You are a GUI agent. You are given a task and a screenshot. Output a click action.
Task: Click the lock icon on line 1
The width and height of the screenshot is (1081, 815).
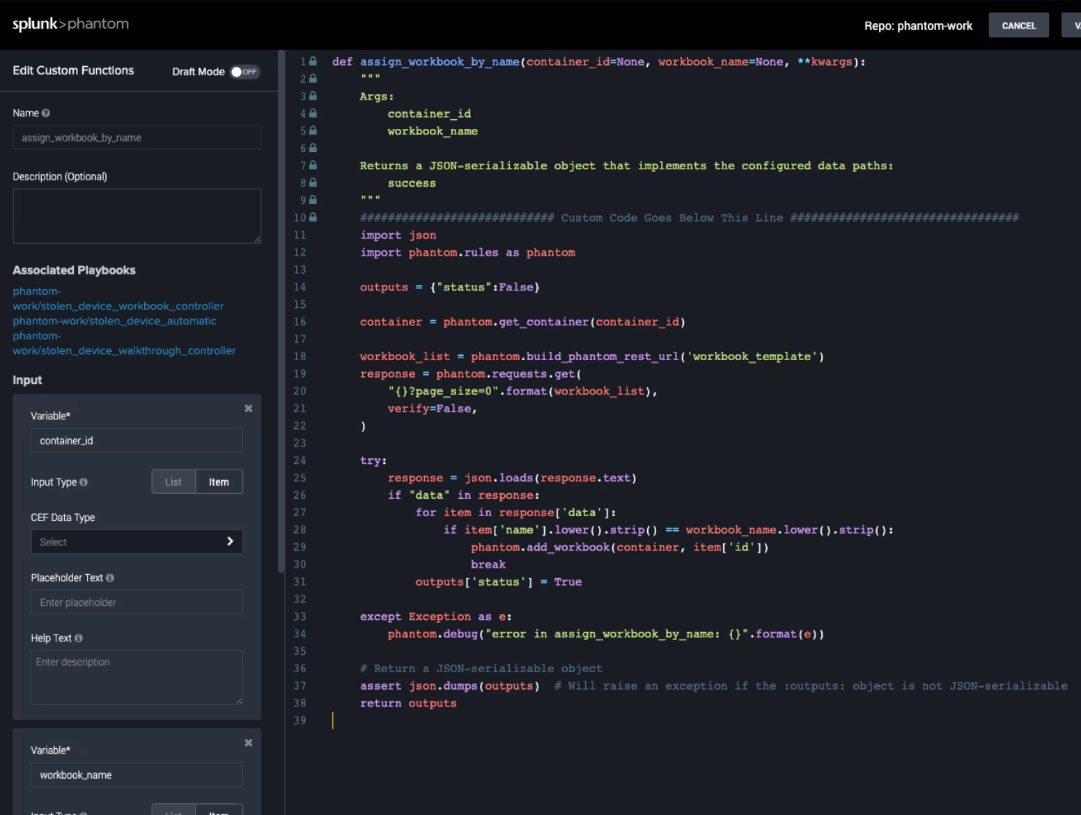tap(313, 61)
